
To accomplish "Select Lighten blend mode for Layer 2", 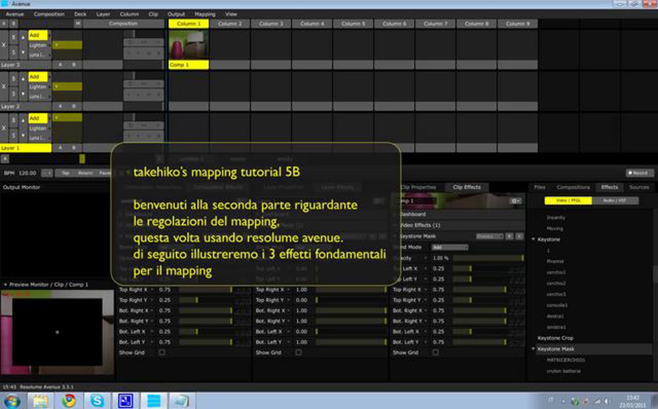I will [x=38, y=87].
